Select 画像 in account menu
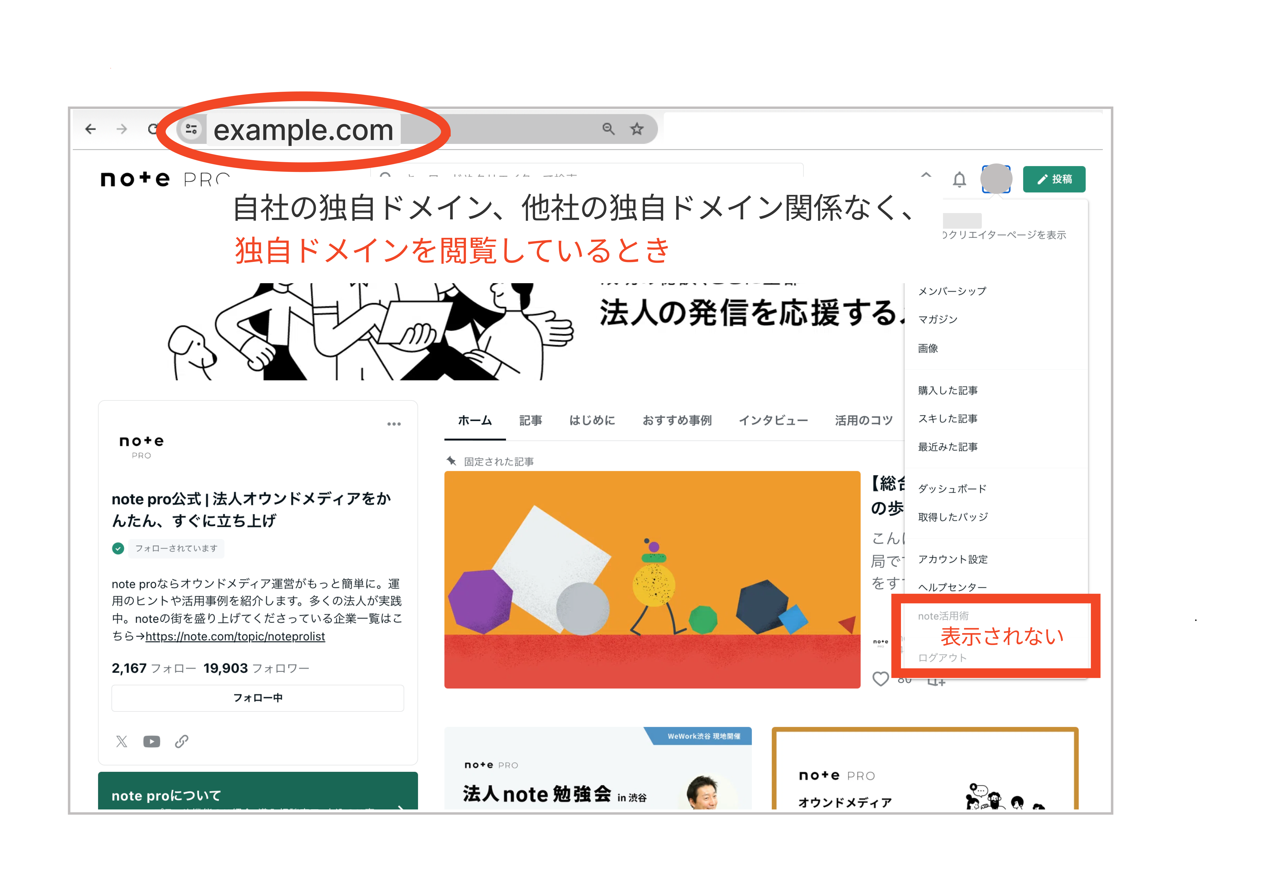The image size is (1264, 882). point(928,348)
